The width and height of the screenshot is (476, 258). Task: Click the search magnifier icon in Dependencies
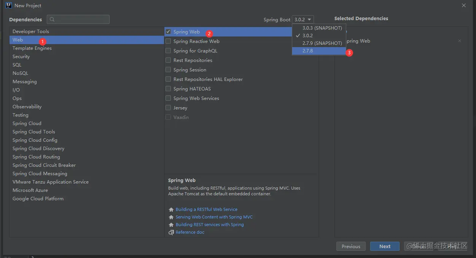point(52,19)
